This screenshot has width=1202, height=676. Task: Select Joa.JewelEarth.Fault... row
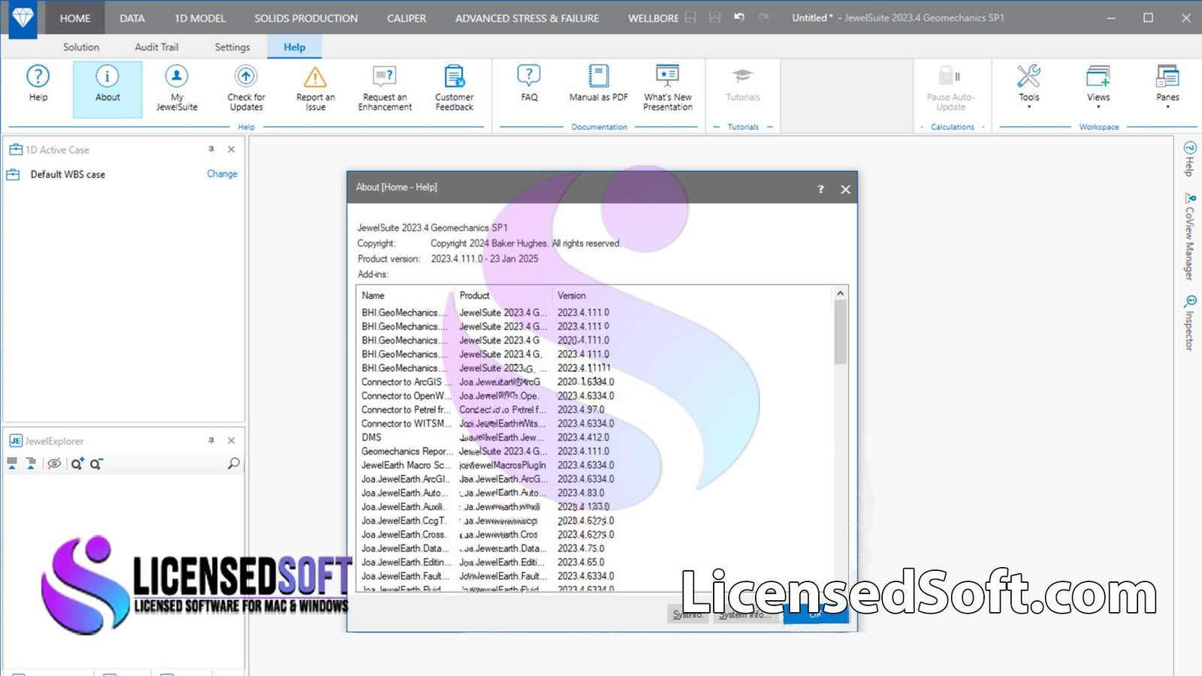click(594, 576)
